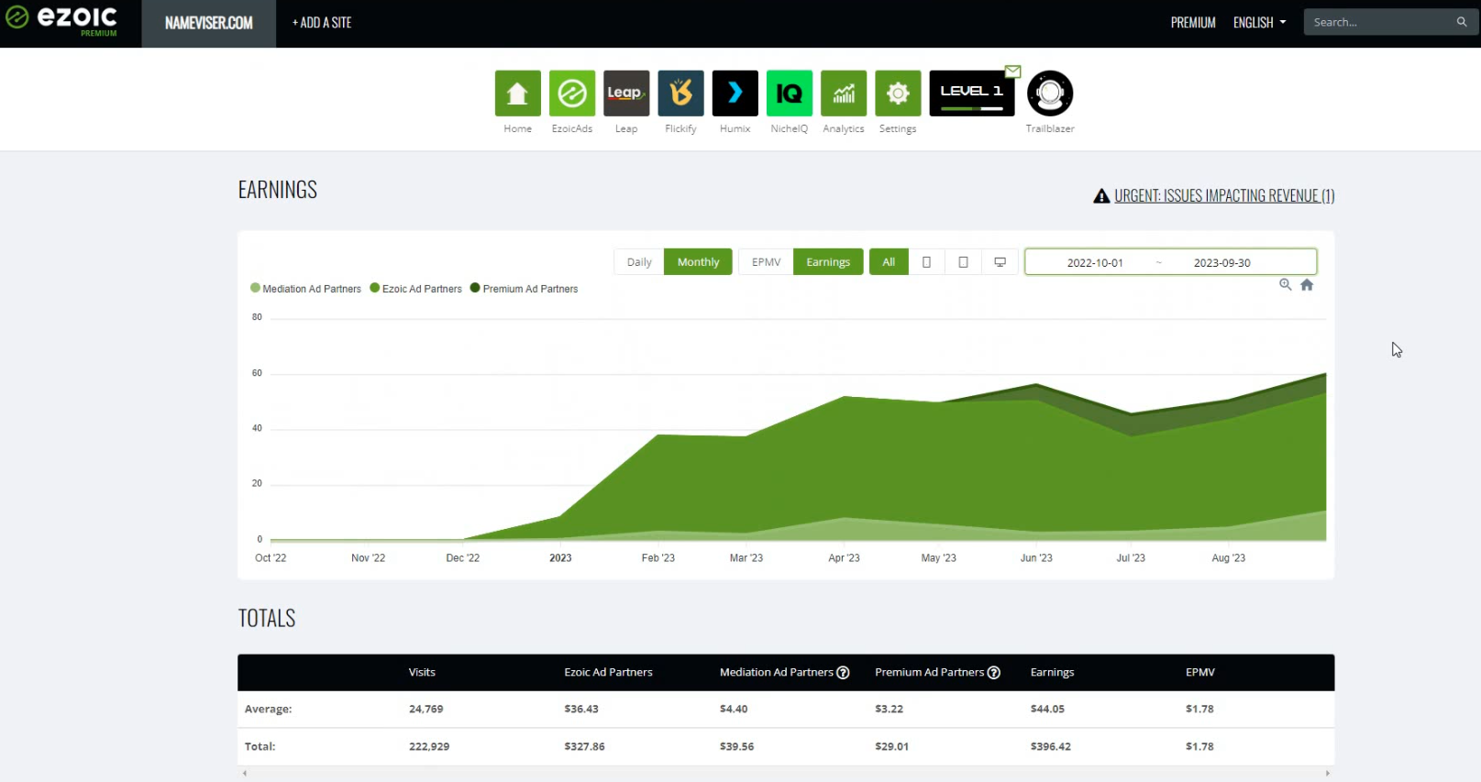Toggle Ezoic Ad Partners legend series

point(415,289)
